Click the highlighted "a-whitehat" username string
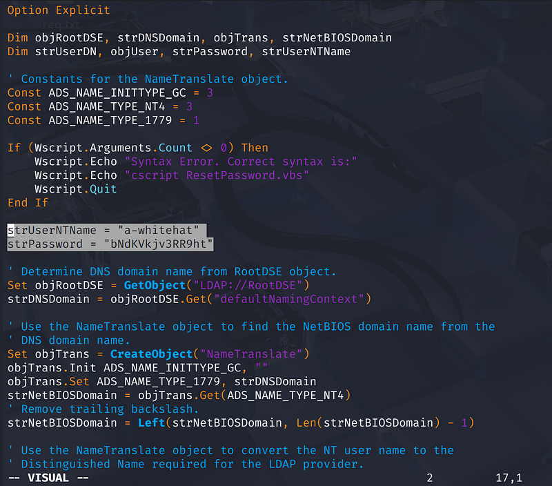The height and width of the screenshot is (486, 552). pyautogui.click(x=158, y=230)
